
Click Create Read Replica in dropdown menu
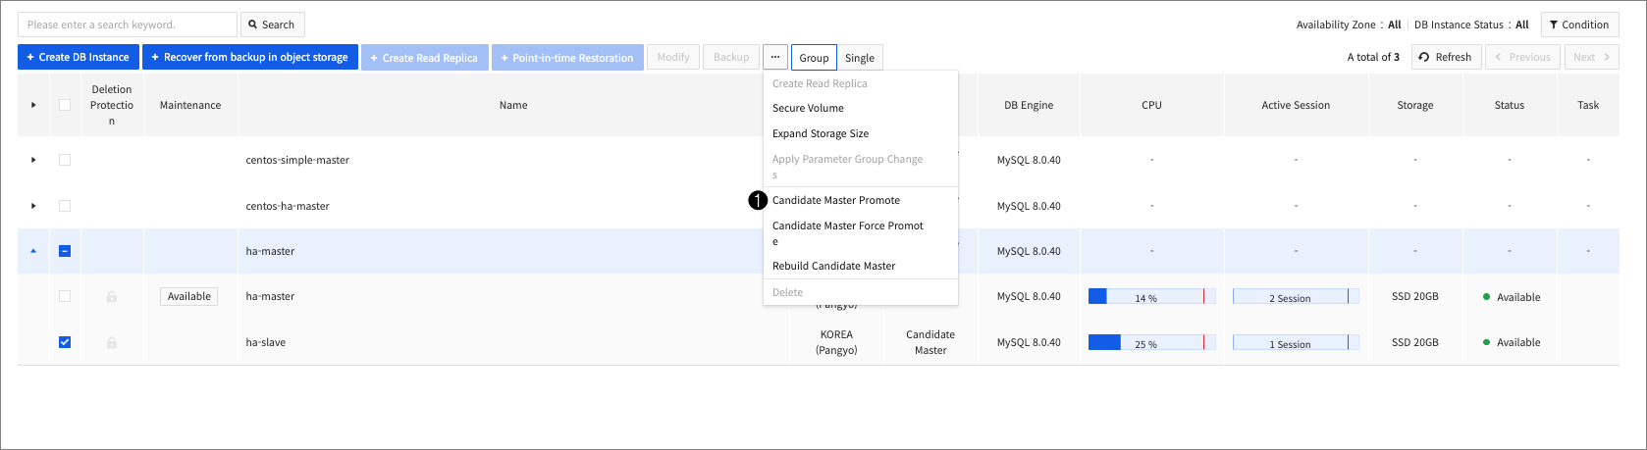[x=820, y=83]
